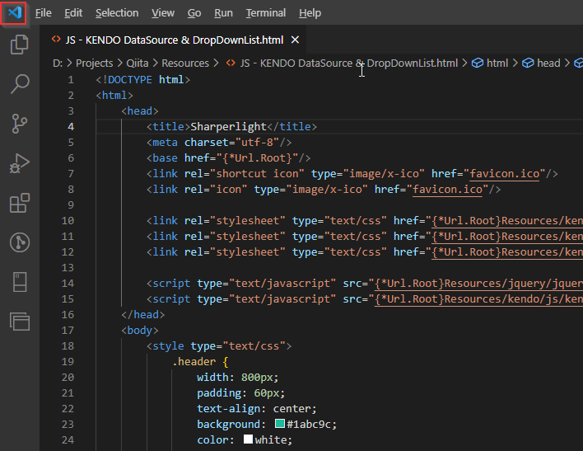This screenshot has width=583, height=451.
Task: Follow the jquery script src link on line 14
Action: tap(478, 284)
